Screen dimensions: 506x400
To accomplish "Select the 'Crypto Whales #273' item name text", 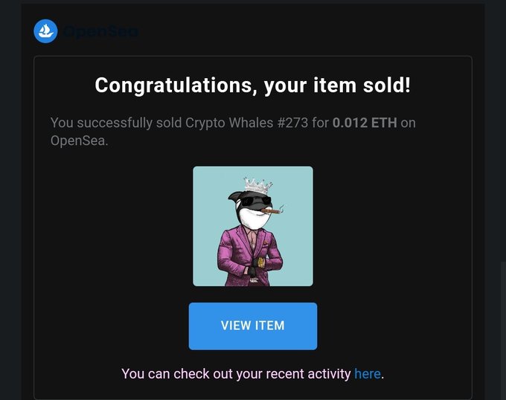I will click(246, 123).
